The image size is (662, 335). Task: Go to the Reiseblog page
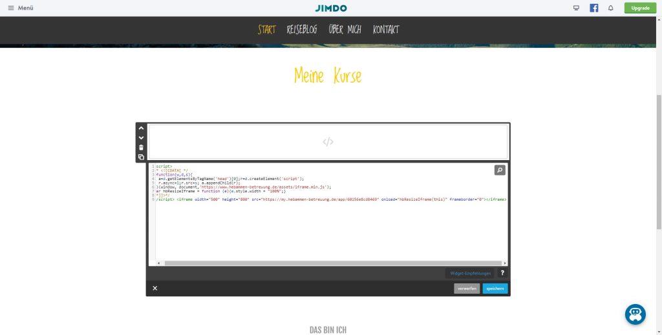pos(302,30)
